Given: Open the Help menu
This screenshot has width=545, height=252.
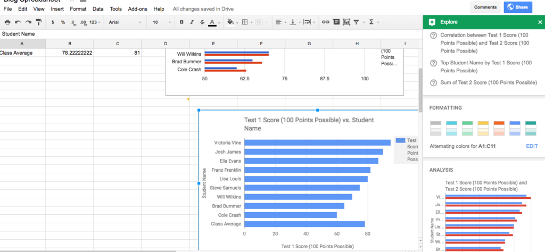Looking at the screenshot, I should coord(159,9).
